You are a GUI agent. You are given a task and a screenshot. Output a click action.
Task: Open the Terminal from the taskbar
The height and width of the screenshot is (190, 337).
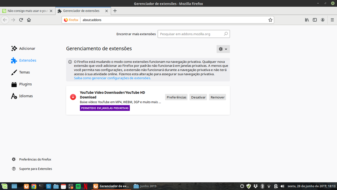click(x=41, y=186)
